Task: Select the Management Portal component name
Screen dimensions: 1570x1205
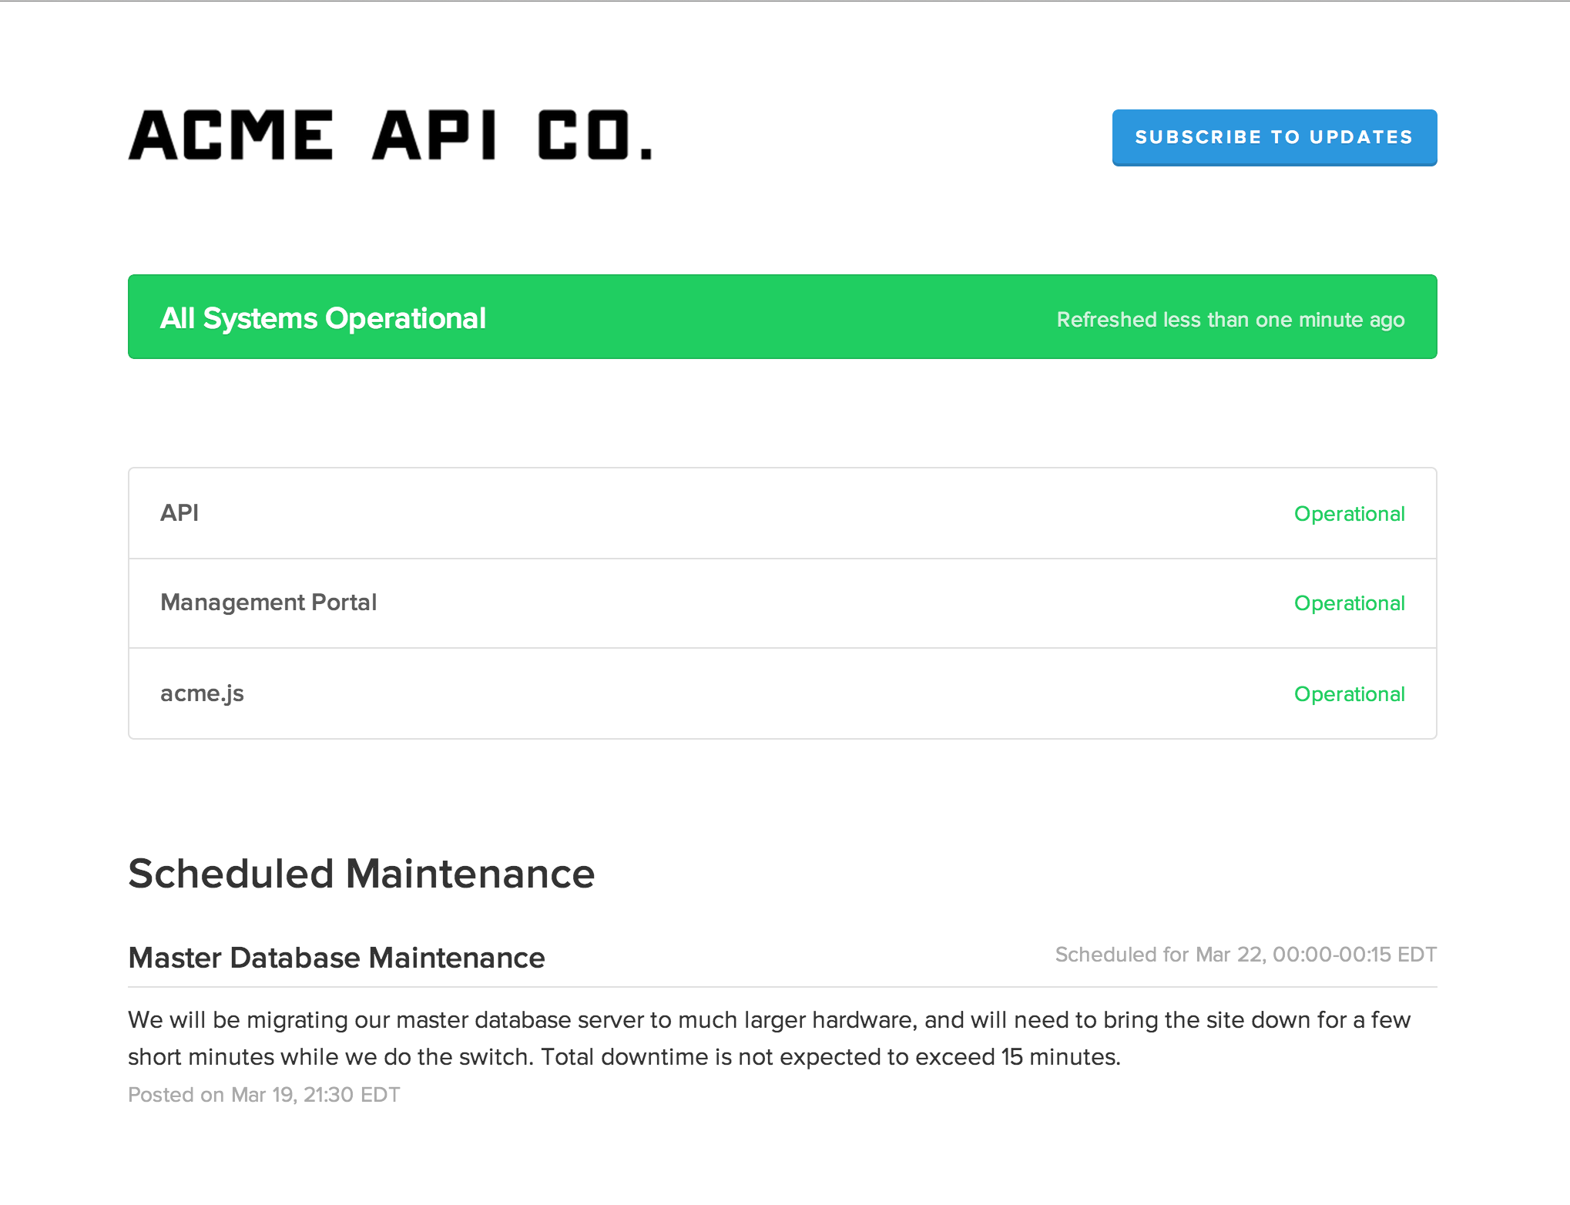Action: tap(268, 602)
